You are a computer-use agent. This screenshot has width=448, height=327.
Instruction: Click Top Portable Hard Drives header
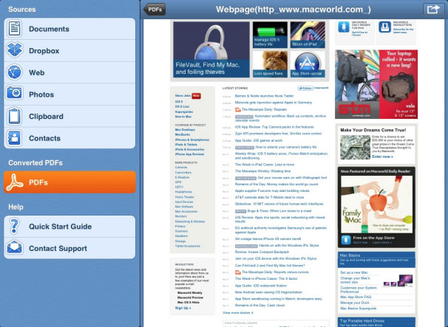(362, 321)
